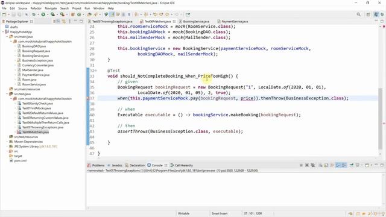The width and height of the screenshot is (386, 217).
Task: Click Remove All Terminated Launches icon in Console
Action: tap(312, 165)
